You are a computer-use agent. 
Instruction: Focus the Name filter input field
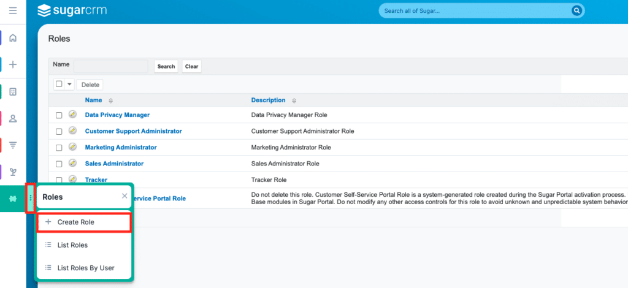[x=111, y=66]
